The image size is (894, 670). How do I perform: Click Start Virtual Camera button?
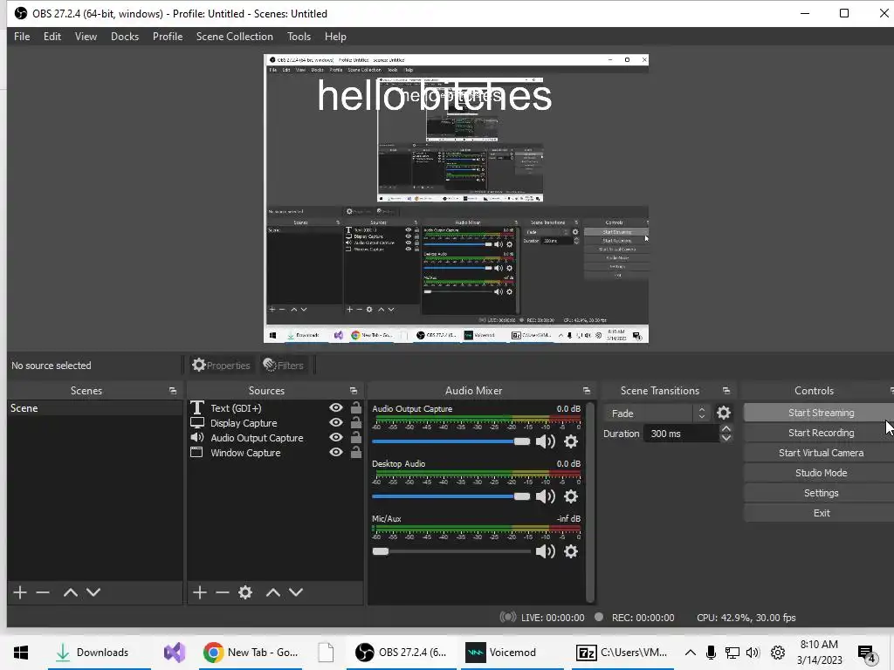[820, 453]
